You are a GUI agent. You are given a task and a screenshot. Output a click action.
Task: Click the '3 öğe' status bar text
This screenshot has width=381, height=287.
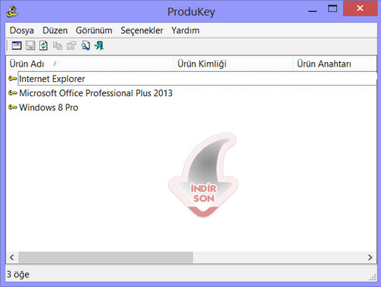click(x=18, y=274)
